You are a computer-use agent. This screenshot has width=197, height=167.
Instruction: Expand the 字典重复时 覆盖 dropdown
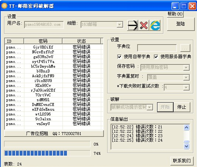[x=186, y=78]
